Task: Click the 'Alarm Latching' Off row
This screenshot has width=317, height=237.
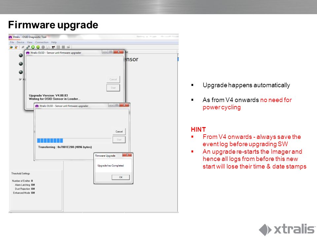Action: pyautogui.click(x=25, y=185)
